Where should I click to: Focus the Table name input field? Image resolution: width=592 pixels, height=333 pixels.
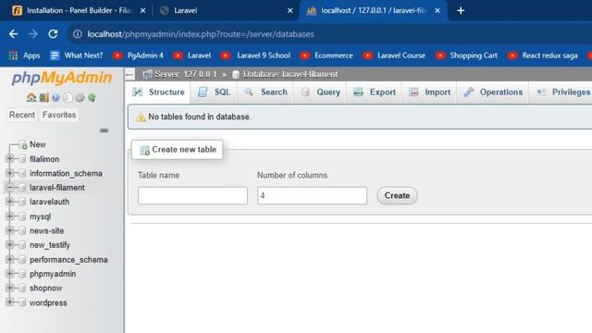[x=192, y=195]
